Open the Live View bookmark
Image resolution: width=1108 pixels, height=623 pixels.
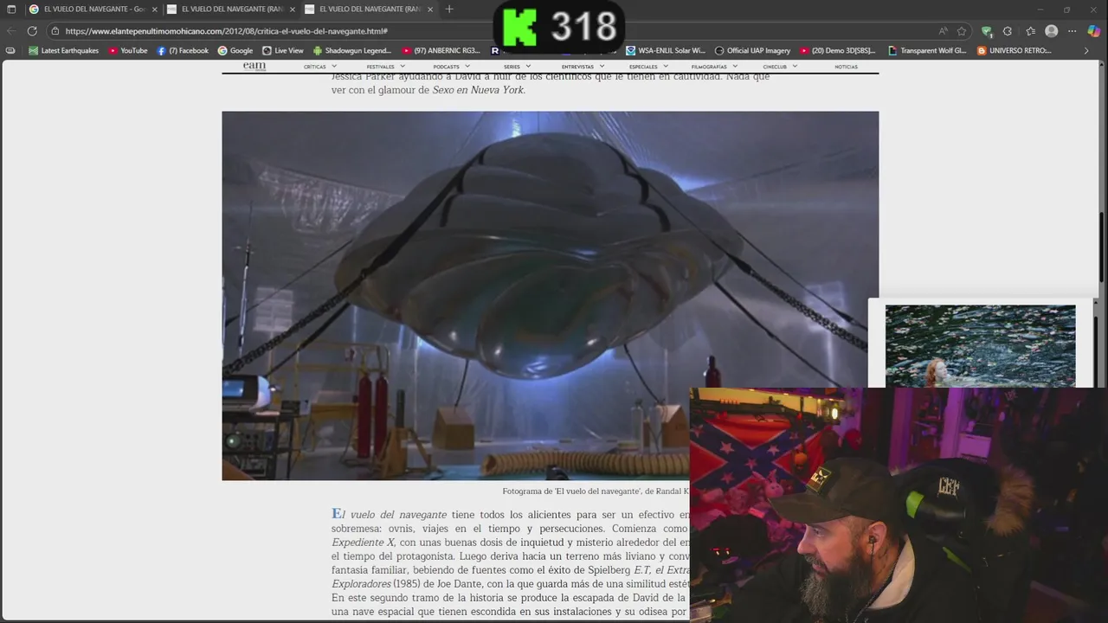tap(283, 51)
